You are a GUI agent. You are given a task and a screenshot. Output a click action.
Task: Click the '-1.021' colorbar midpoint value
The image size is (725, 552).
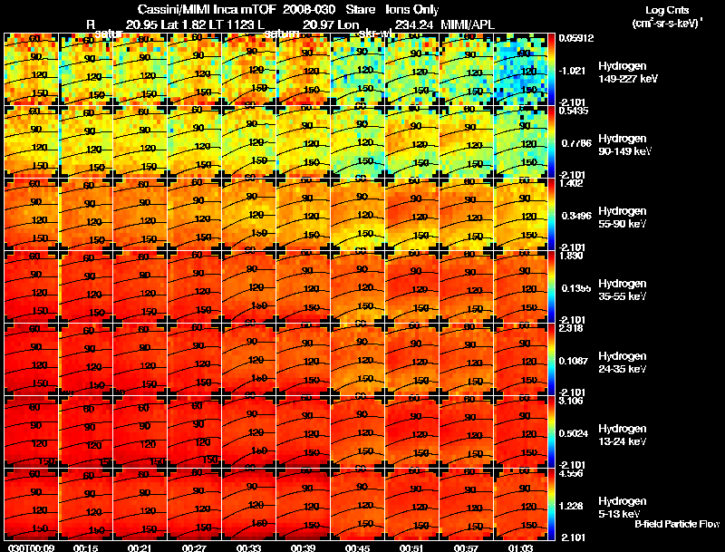(574, 71)
